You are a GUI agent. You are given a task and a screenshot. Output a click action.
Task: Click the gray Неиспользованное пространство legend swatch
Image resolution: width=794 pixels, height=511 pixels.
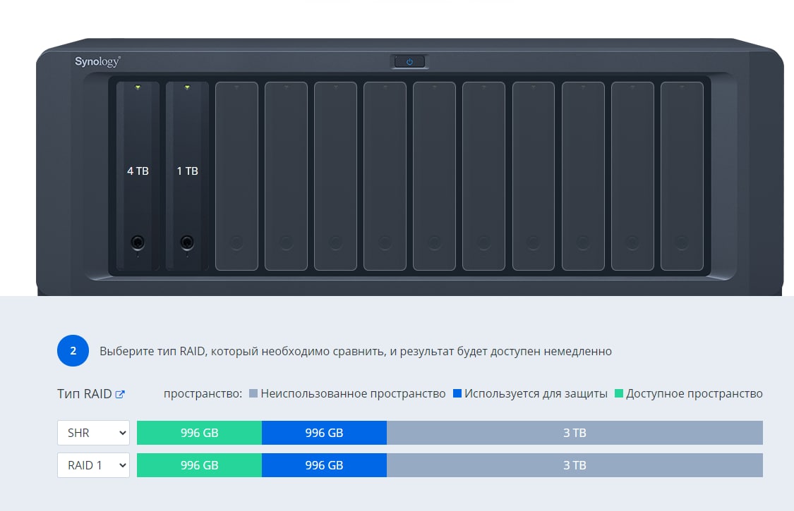point(253,393)
